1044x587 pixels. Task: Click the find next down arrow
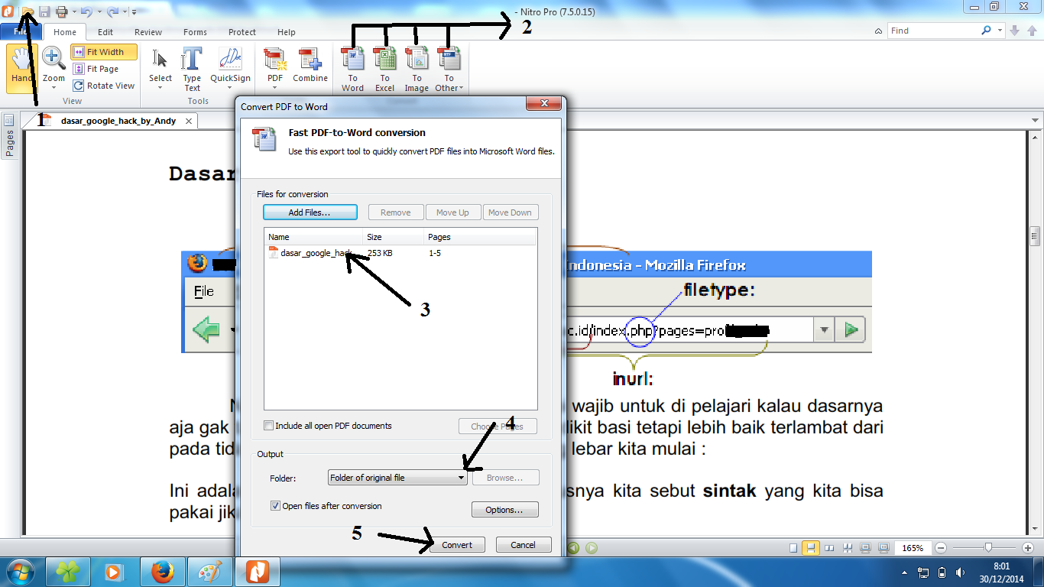tap(1014, 31)
